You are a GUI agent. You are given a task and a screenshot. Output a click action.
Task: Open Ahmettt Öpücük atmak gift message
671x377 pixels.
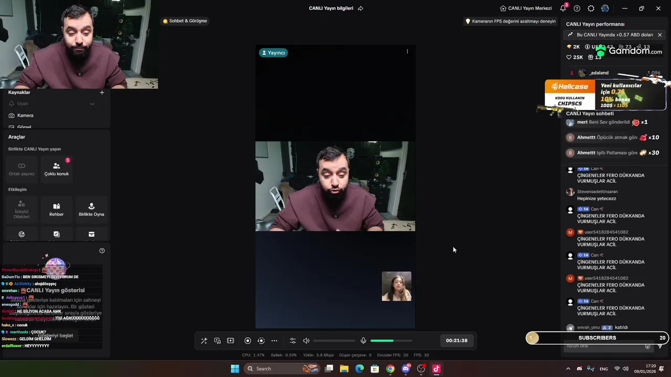[x=613, y=138]
